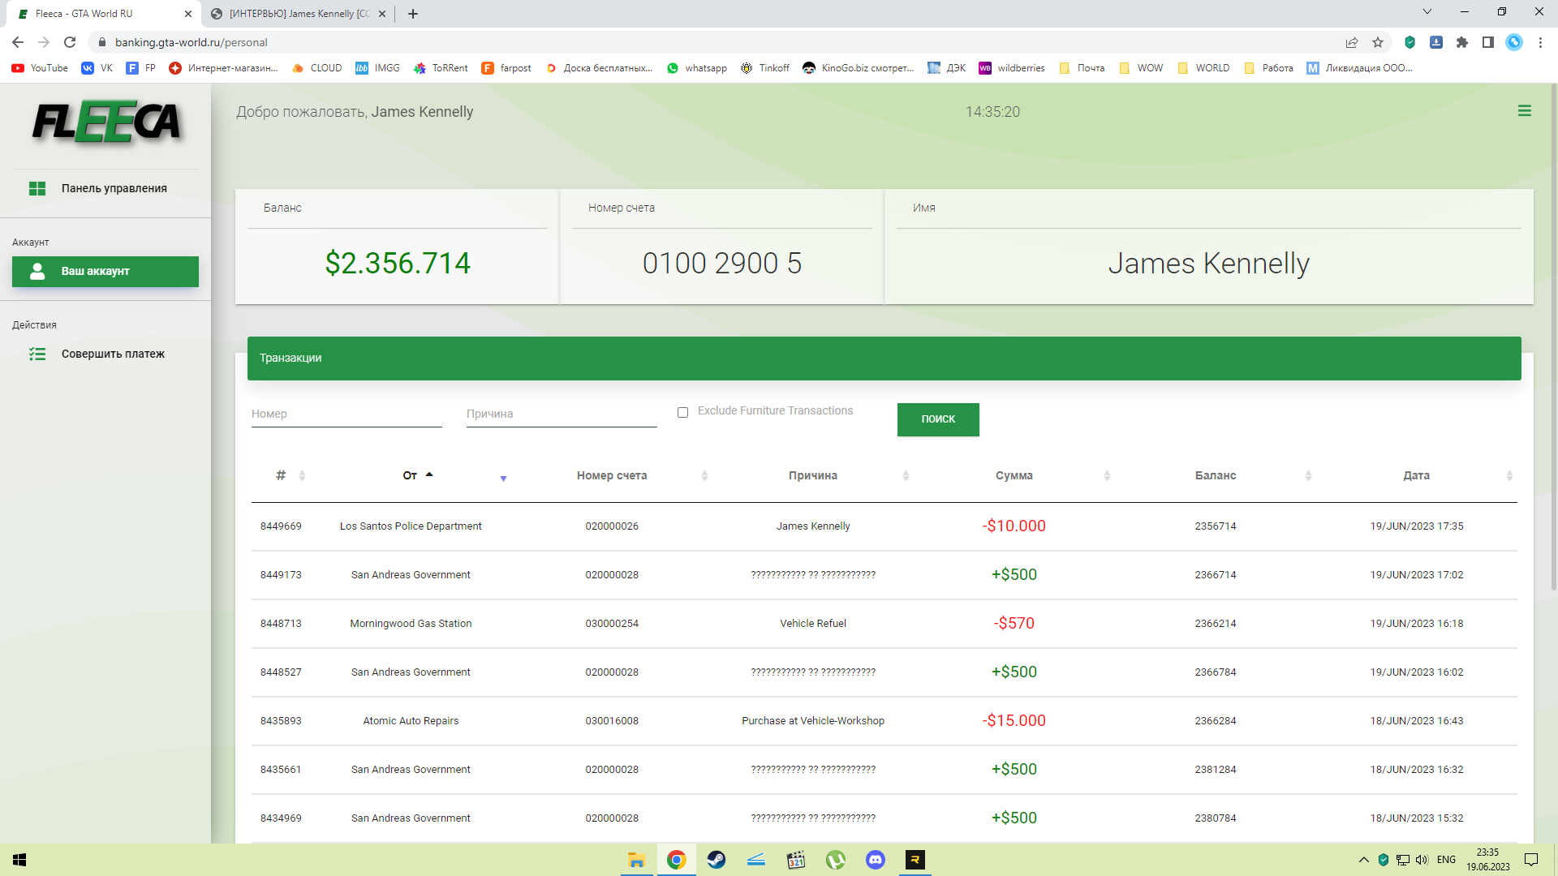Bookmark this page with star icon

(x=1378, y=42)
